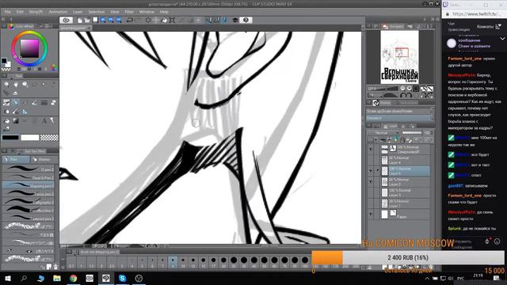This screenshot has height=285, width=507.
Task: Show the hidden Layer 4
Action: 371,160
